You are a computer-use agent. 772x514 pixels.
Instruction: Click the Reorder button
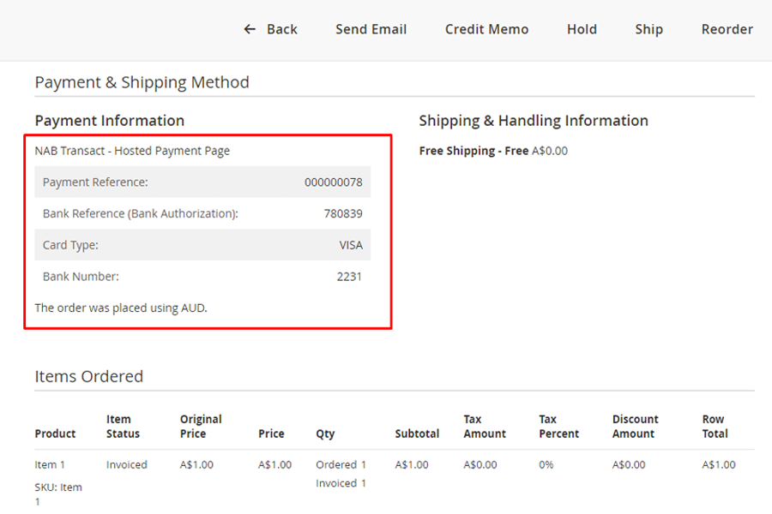pyautogui.click(x=727, y=29)
